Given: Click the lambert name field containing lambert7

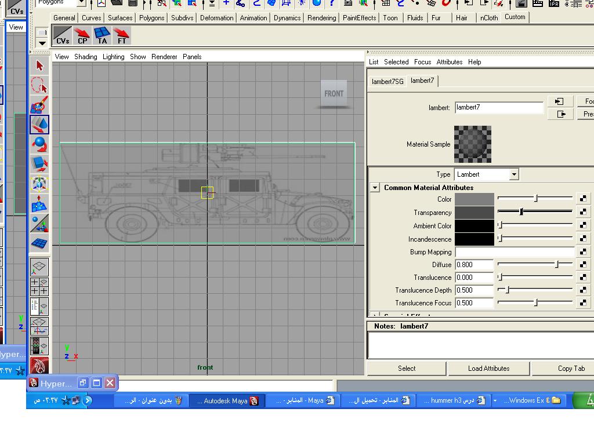Looking at the screenshot, I should click(x=499, y=107).
